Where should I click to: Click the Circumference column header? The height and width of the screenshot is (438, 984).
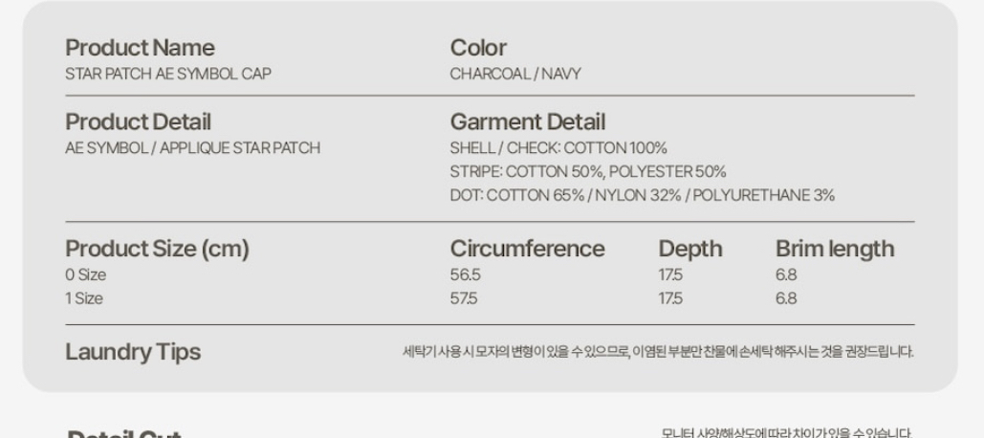(527, 250)
